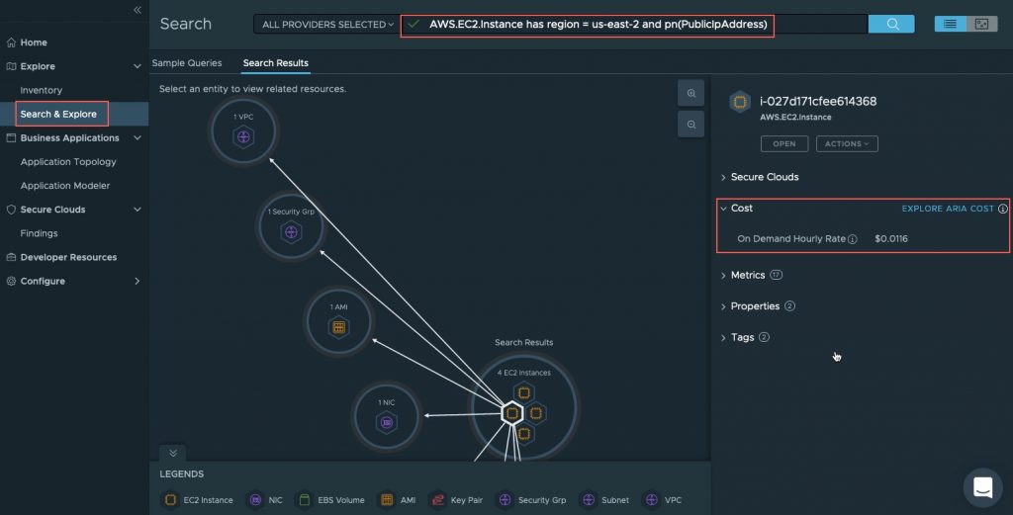The width and height of the screenshot is (1013, 515).
Task: Select the Search Results tab
Action: [276, 63]
